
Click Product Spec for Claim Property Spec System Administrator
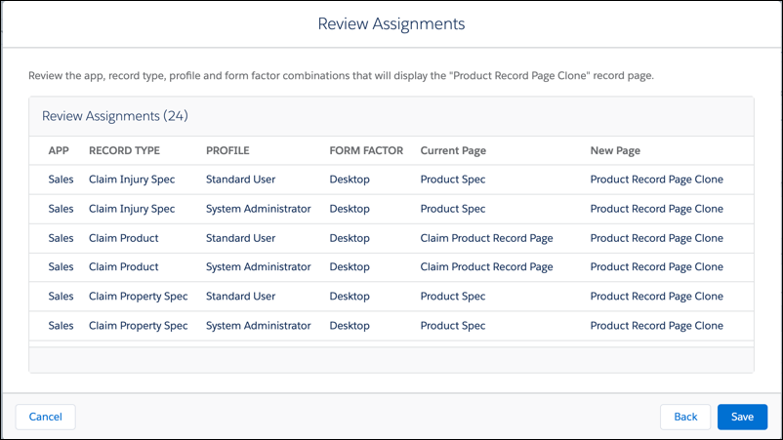pos(452,326)
